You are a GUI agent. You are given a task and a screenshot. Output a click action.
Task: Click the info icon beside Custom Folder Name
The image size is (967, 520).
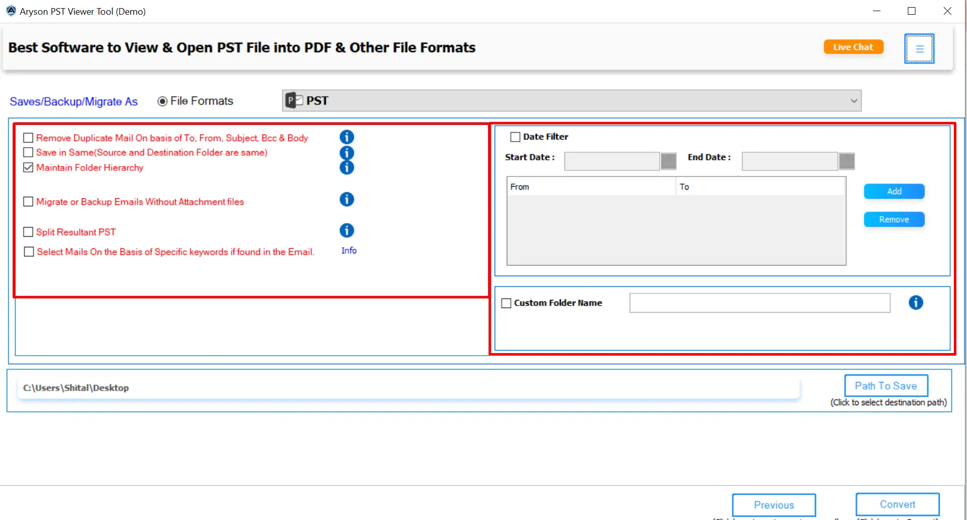(x=916, y=302)
